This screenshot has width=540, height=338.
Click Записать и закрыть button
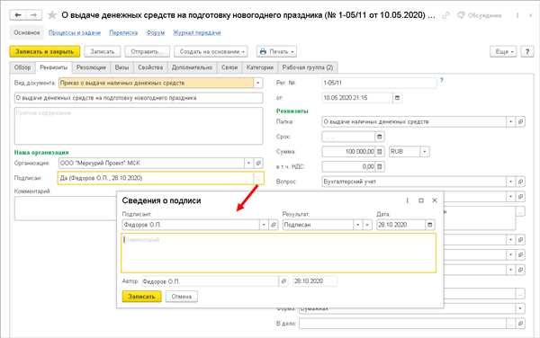coord(45,51)
